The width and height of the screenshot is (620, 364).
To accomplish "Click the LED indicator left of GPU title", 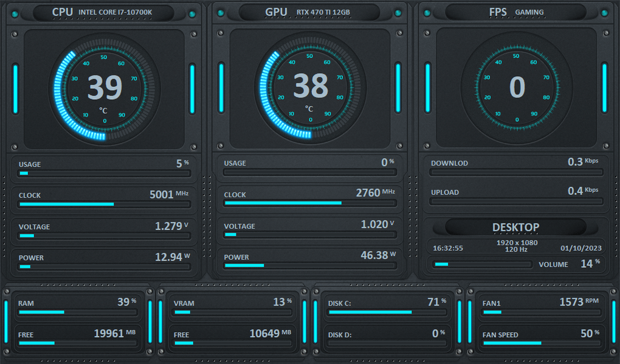I will (x=221, y=13).
